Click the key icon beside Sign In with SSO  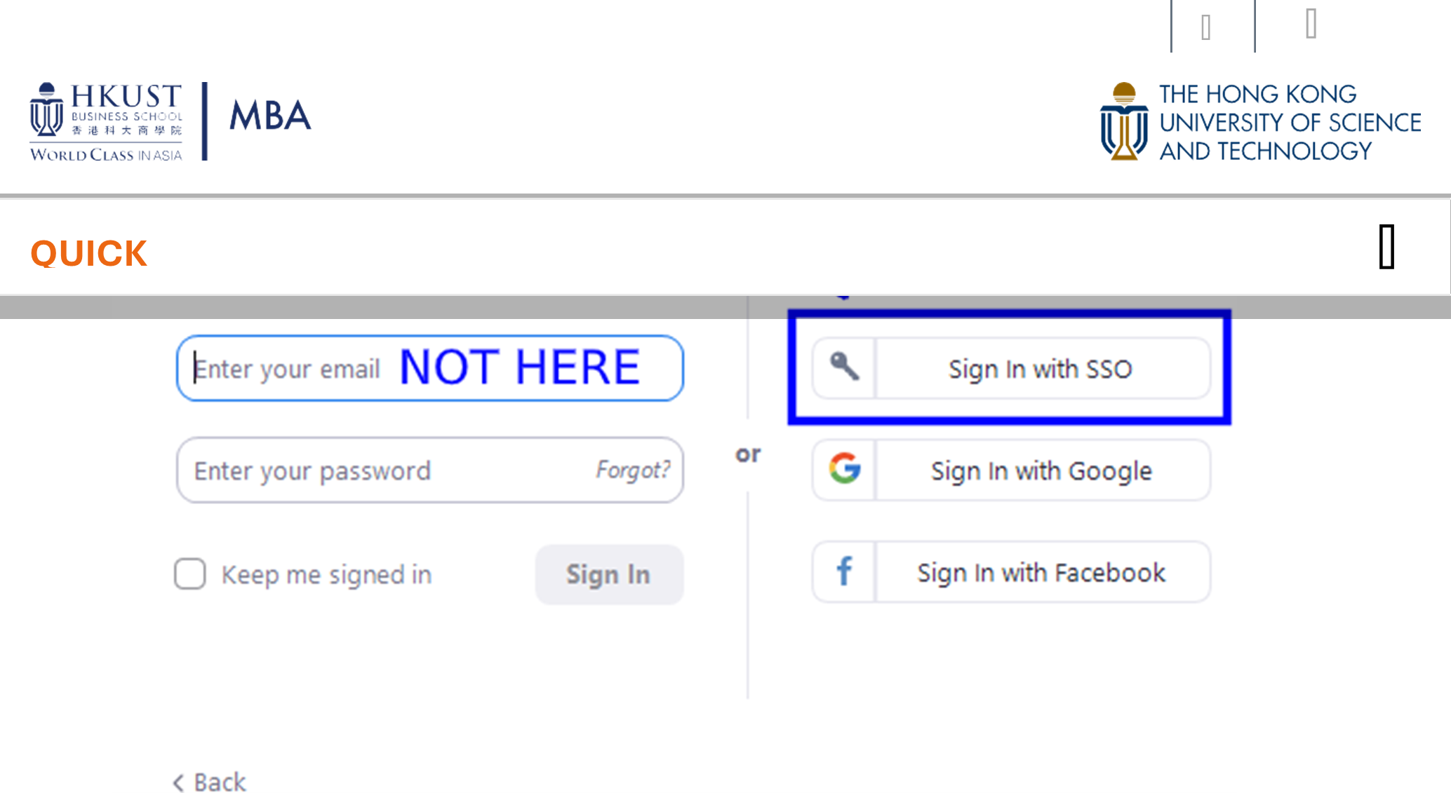tap(844, 367)
